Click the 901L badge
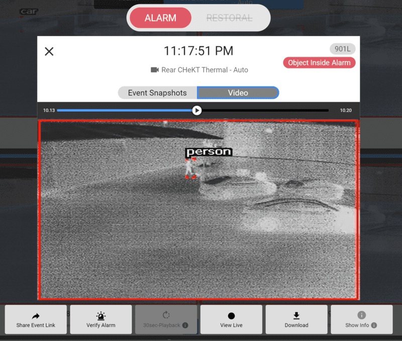The image size is (402, 341). 343,49
